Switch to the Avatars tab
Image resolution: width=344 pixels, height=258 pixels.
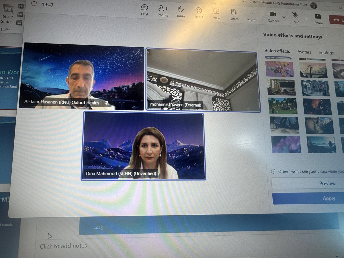pos(304,52)
